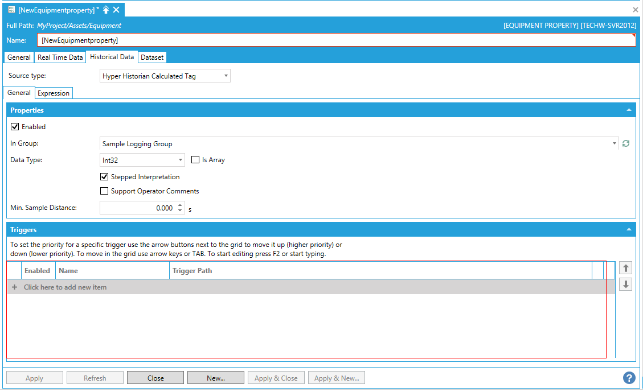
Task: Collapse the Properties section arrow
Action: [x=629, y=110]
